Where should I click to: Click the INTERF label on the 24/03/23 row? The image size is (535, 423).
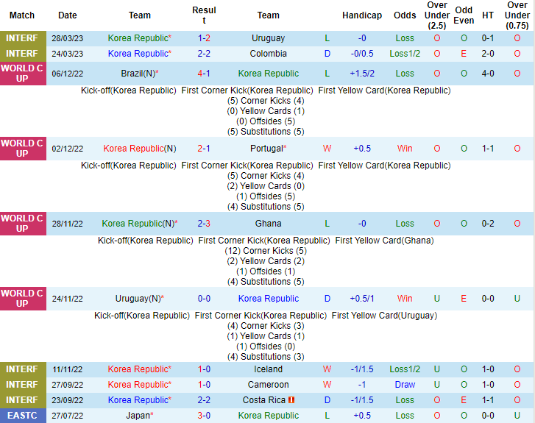click(22, 54)
